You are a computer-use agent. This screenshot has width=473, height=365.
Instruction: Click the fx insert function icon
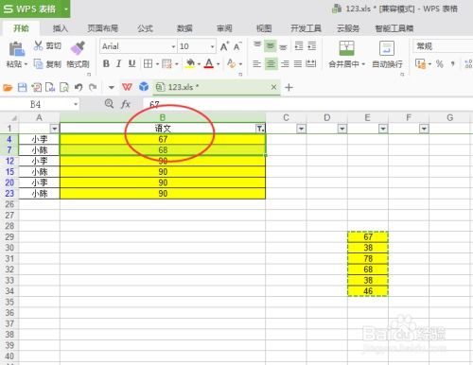tap(126, 104)
